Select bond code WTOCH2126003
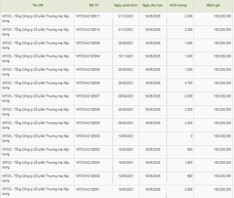 (88, 136)
